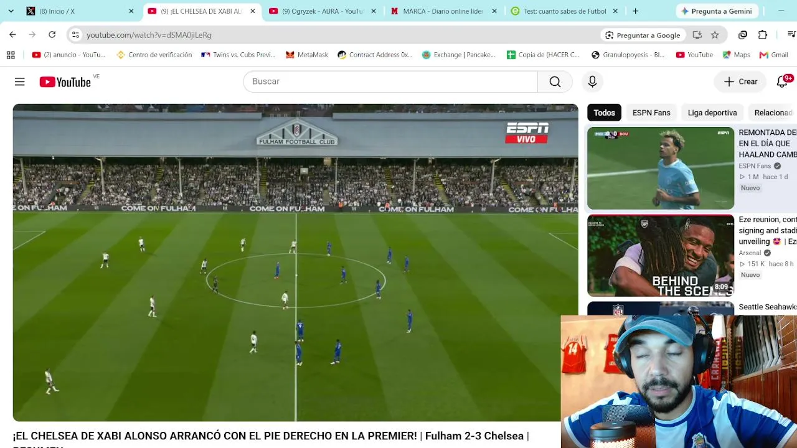Viewport: 797px width, 448px height.
Task: Open Copia de (HACER C... spreadsheet bookmark
Action: tap(543, 55)
